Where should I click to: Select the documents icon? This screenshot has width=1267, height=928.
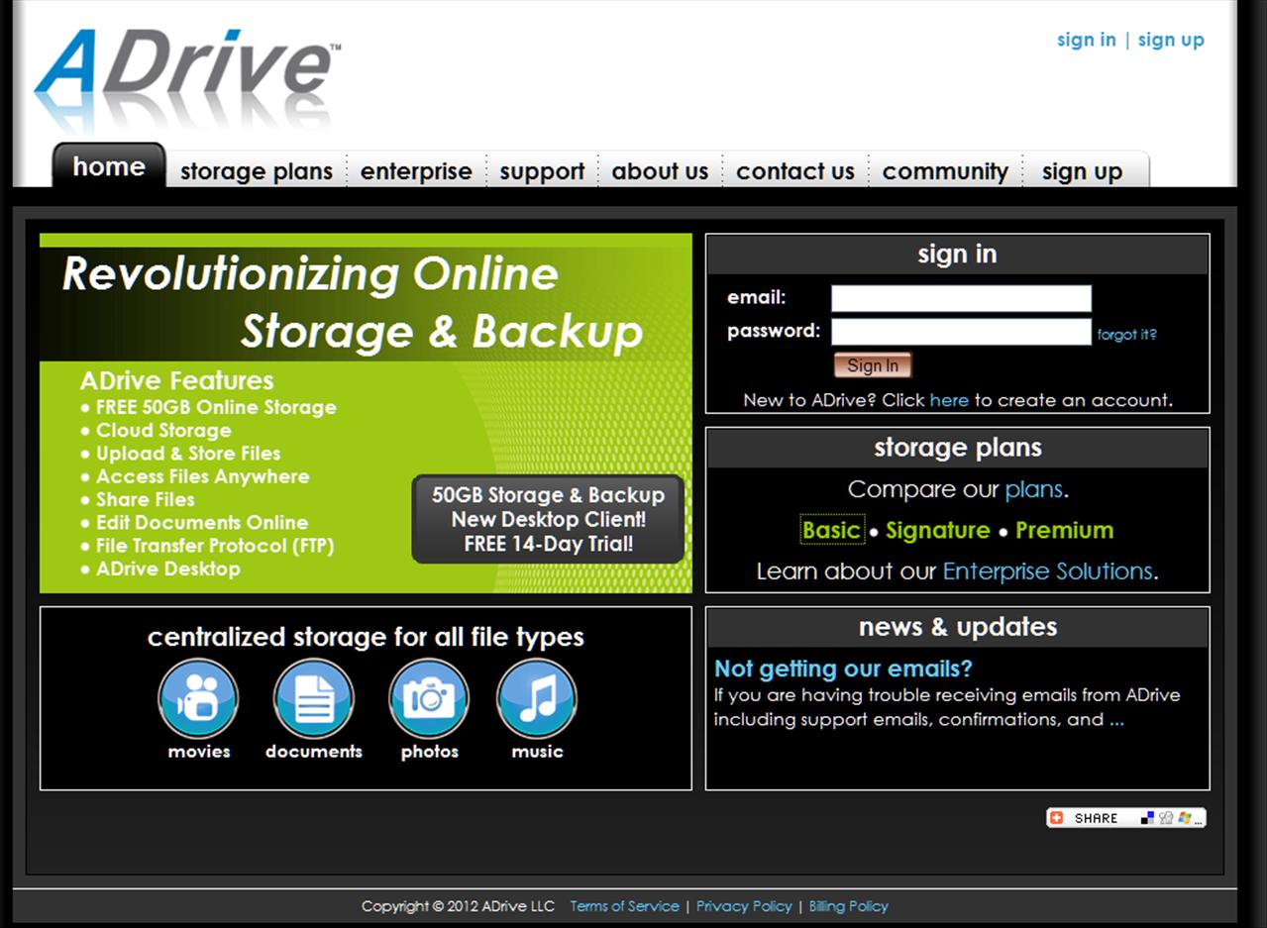coord(313,699)
